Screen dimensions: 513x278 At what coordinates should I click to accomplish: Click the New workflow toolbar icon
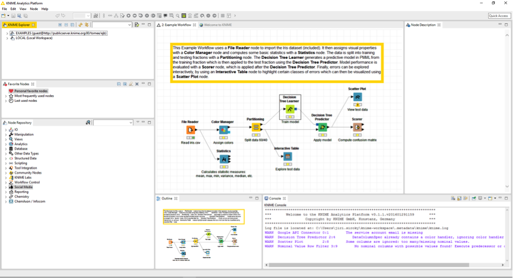pyautogui.click(x=4, y=15)
